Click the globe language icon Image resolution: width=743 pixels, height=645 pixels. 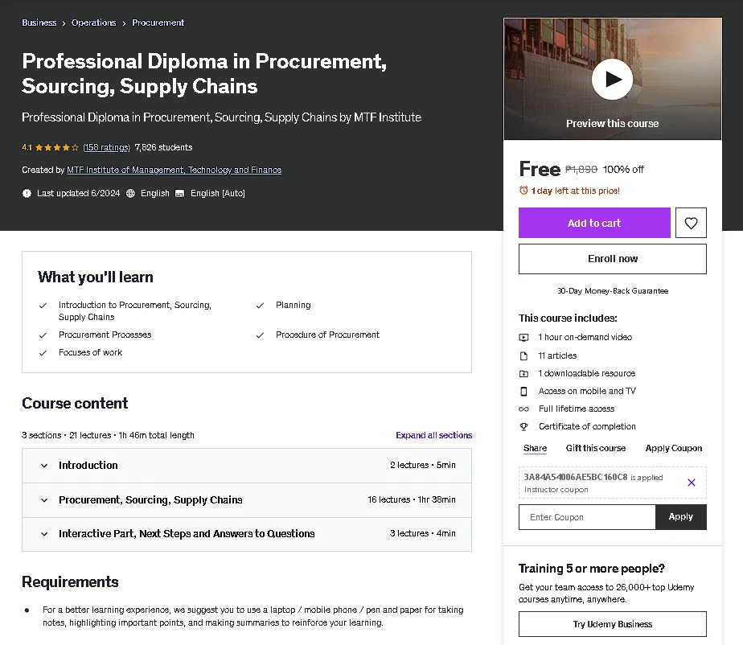coord(130,193)
